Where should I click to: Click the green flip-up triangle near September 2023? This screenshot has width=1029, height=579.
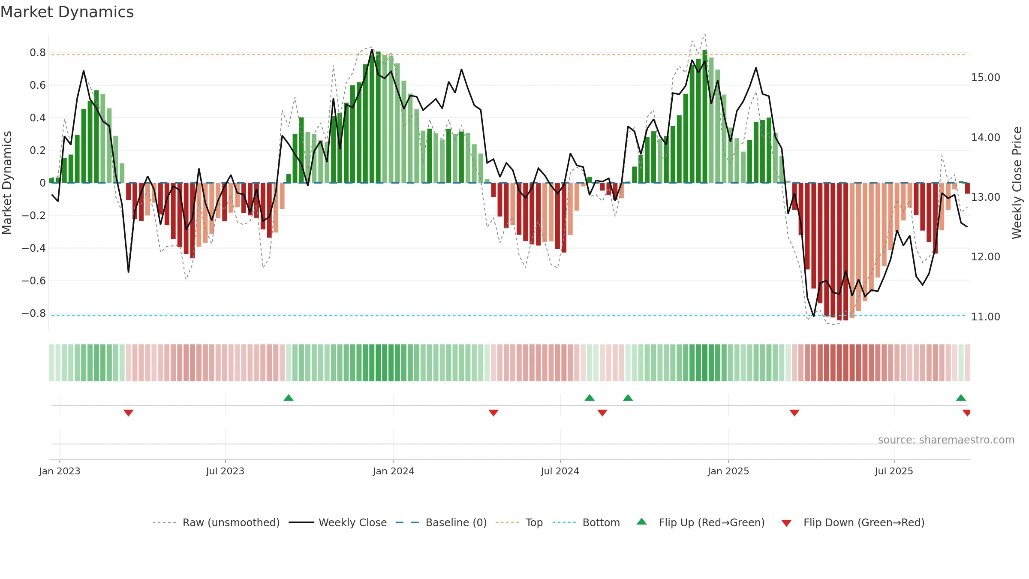point(289,398)
